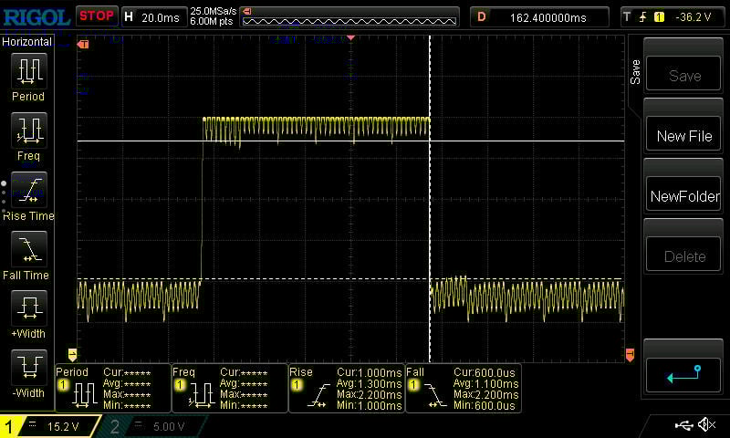Click the USB status icon

click(x=683, y=425)
